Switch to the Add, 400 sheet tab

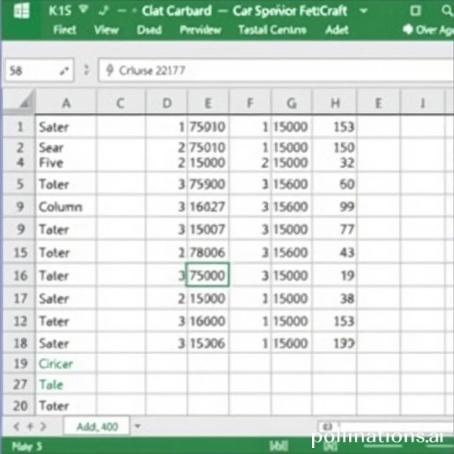[96, 426]
